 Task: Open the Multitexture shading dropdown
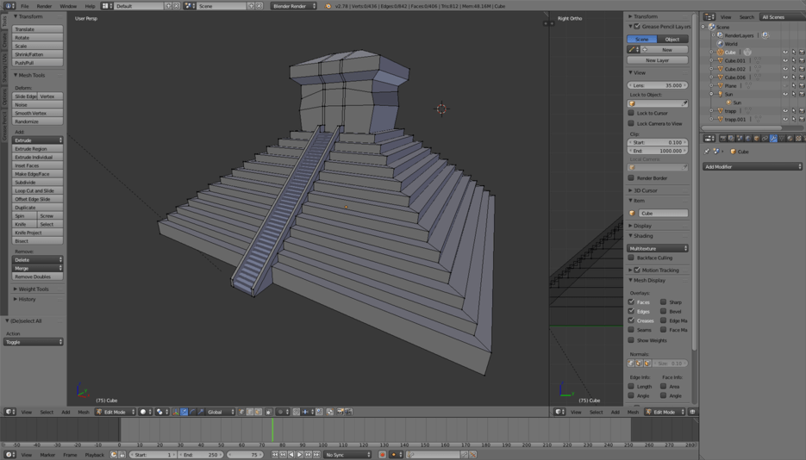(658, 248)
